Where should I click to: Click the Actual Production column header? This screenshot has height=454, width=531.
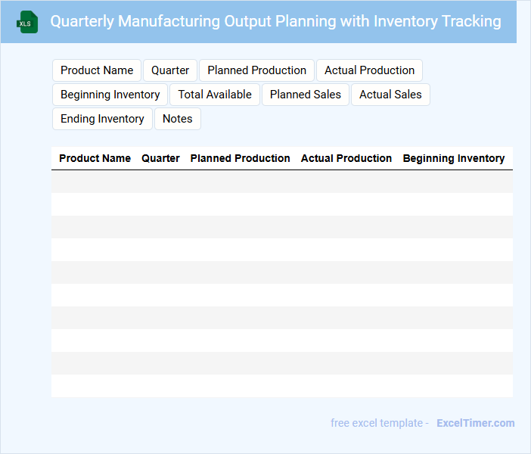pyautogui.click(x=346, y=159)
